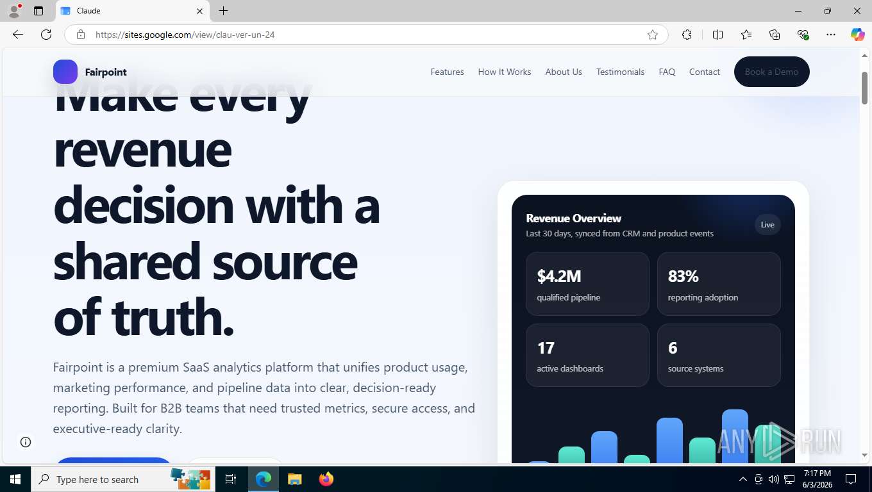Select the 6 source systems card
The width and height of the screenshot is (872, 492).
click(719, 355)
